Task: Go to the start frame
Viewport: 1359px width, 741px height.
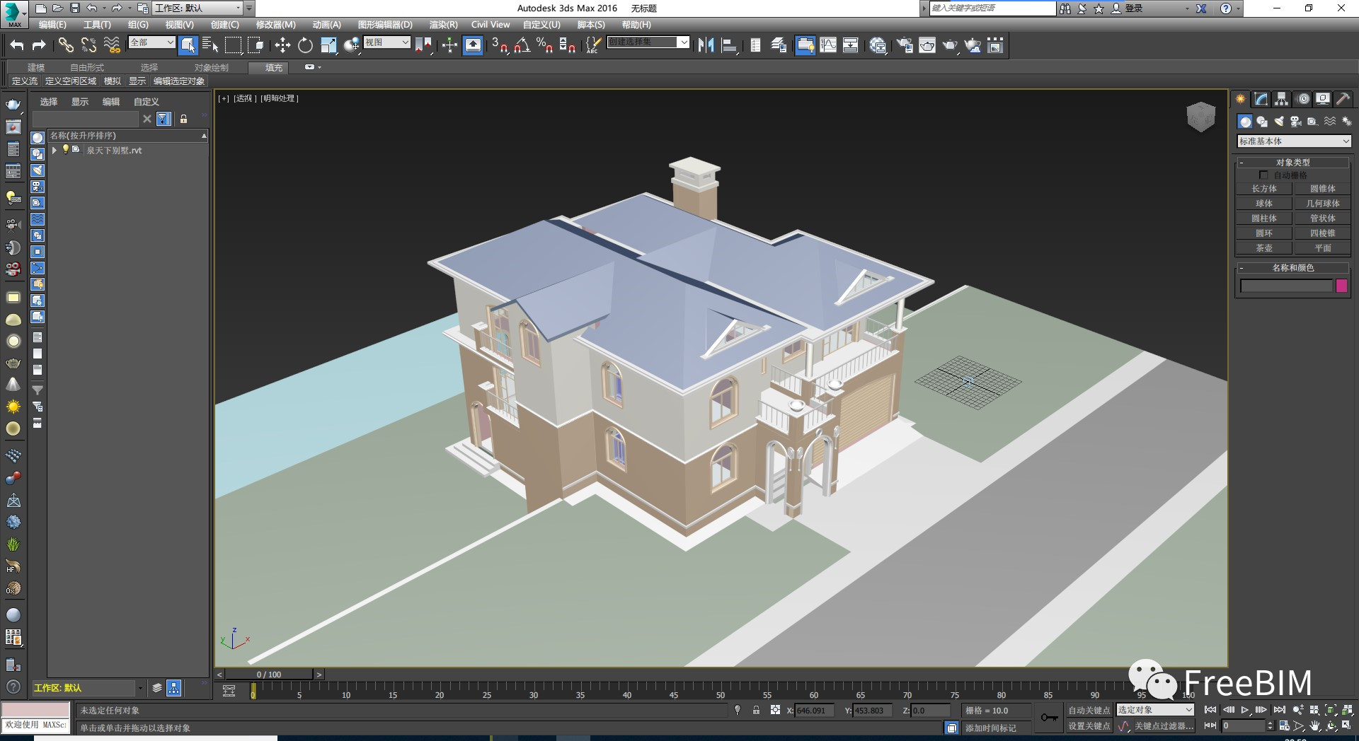Action: 1210,710
